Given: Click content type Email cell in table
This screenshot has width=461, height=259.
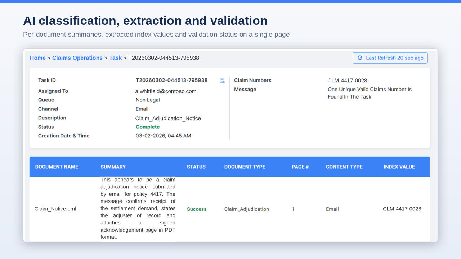Looking at the screenshot, I should pos(332,209).
